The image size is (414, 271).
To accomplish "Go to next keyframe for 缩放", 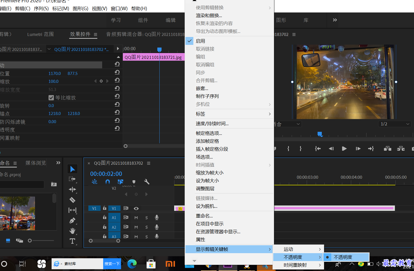I will pyautogui.click(x=107, y=81).
